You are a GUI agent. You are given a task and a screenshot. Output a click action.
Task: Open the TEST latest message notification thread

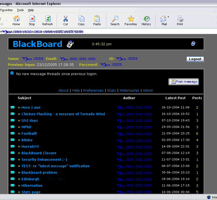point(55,166)
